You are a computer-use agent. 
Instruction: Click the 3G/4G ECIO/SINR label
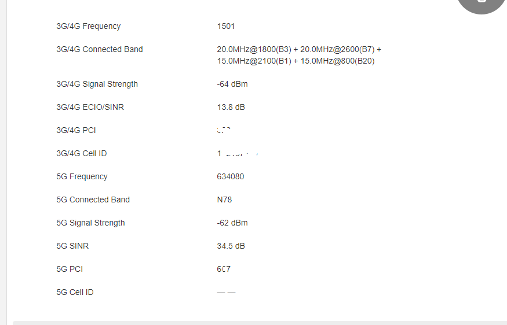tap(90, 107)
